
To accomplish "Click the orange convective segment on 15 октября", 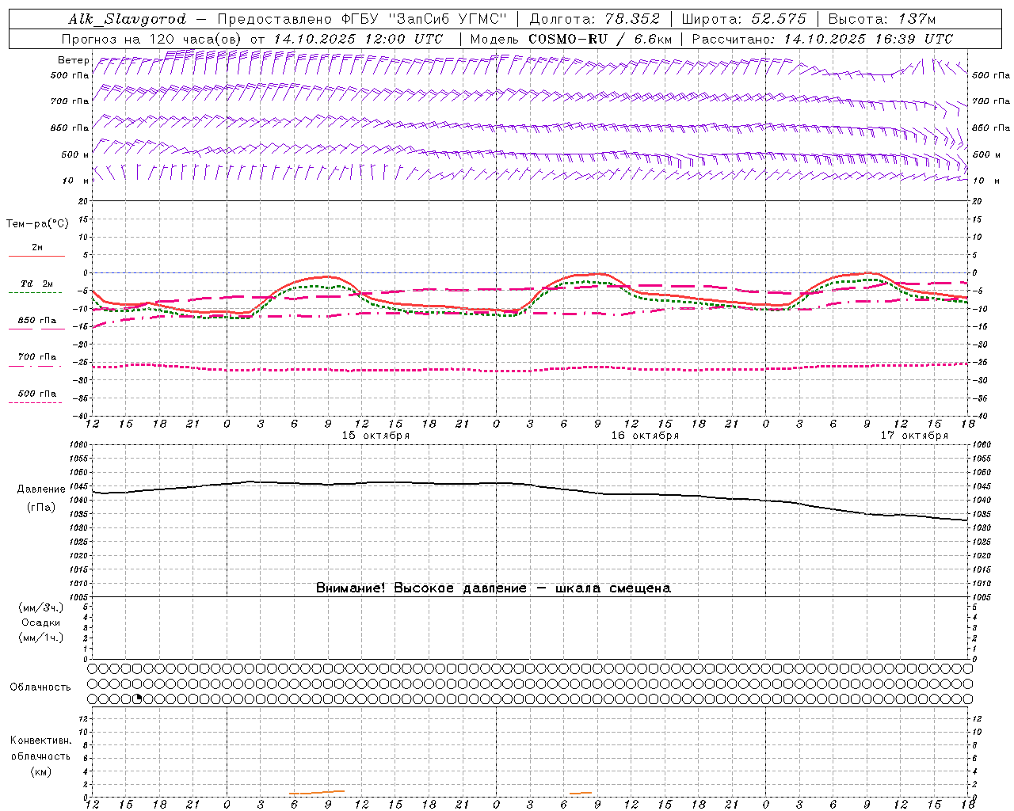I will tap(317, 792).
